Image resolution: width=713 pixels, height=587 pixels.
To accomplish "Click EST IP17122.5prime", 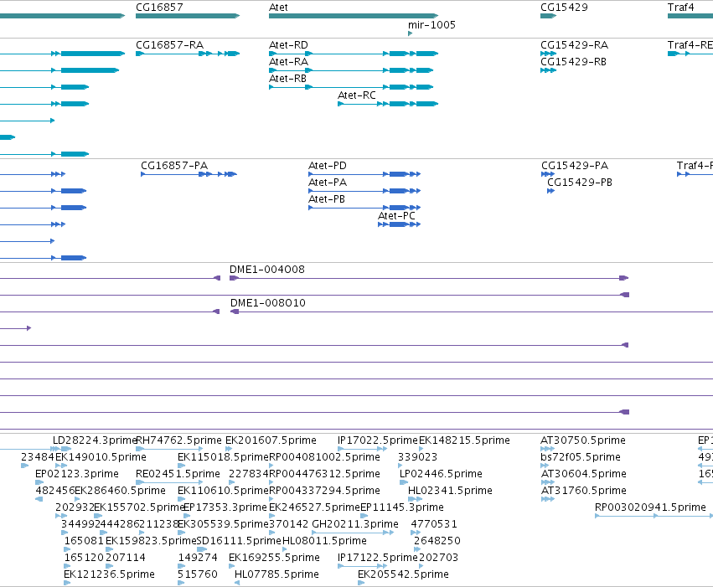I will tap(377, 558).
